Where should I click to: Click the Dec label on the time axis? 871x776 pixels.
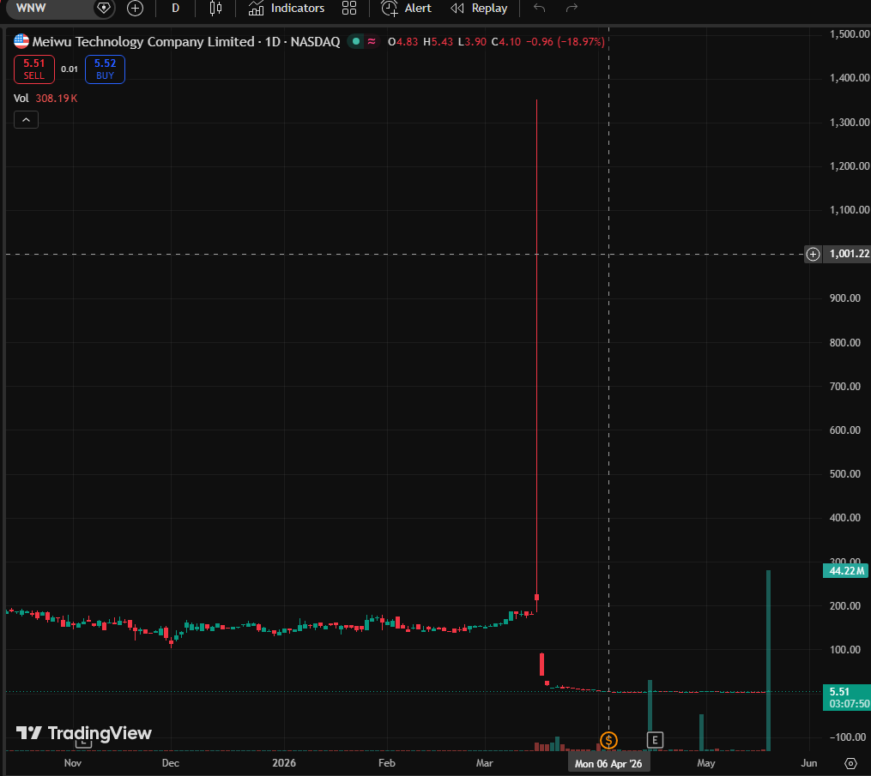pos(171,763)
